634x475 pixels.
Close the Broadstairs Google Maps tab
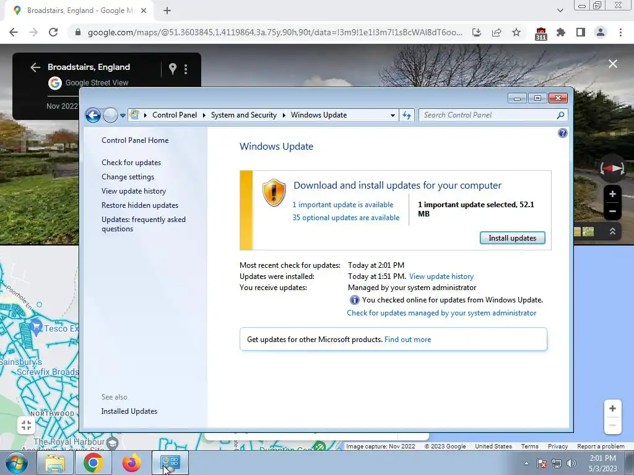(x=144, y=11)
